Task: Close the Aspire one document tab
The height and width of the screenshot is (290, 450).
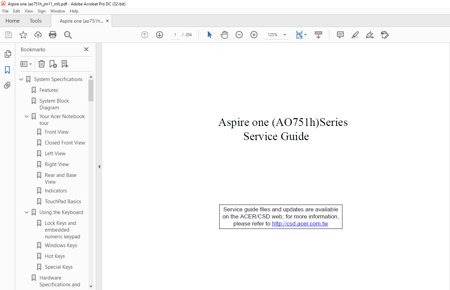Action: point(107,21)
